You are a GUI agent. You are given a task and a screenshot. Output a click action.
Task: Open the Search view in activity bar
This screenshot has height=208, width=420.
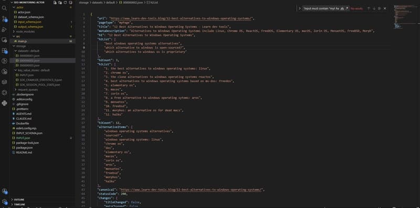4,8
